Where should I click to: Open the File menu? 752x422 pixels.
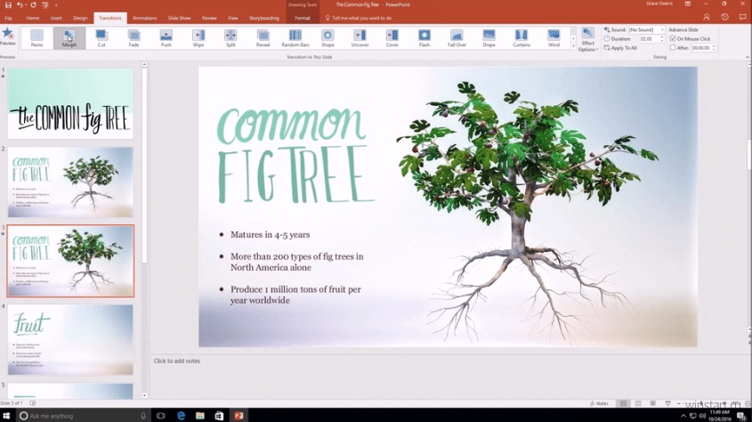click(x=9, y=18)
